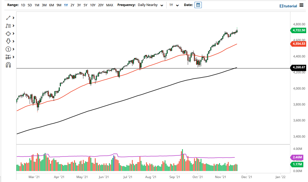Screen dimensions: 308x182
Task: Enable the 1Y range option
Action: click(66, 5)
